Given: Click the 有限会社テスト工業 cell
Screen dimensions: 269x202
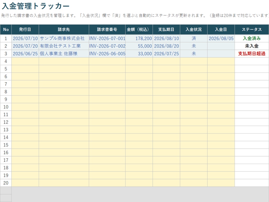Looking at the screenshot, I should pyautogui.click(x=64, y=46).
